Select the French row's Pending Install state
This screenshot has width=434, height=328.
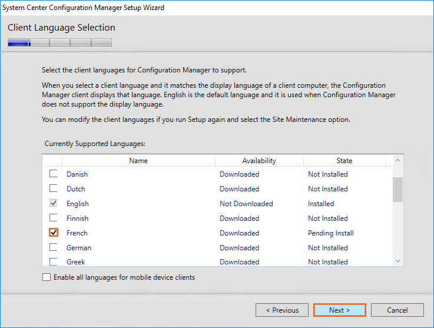[330, 233]
